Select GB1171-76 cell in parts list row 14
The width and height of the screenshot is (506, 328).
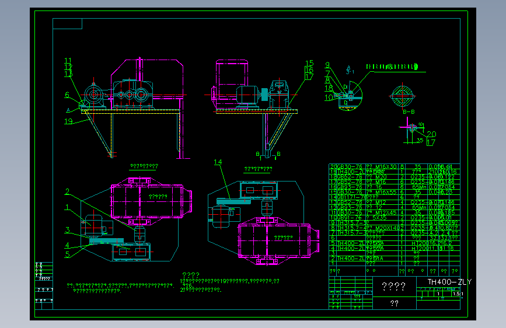tap(351, 197)
